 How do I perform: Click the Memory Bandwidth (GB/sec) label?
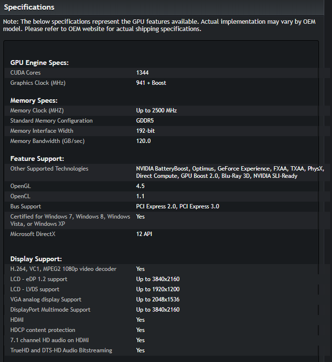click(47, 141)
